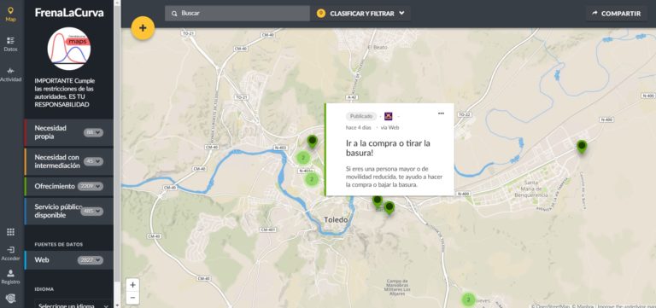Click the Registro user icon
The width and height of the screenshot is (656, 308).
pos(10,276)
